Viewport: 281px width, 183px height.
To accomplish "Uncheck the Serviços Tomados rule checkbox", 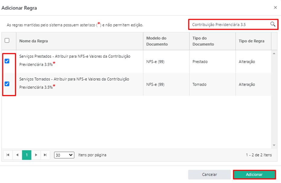I will coord(7,84).
